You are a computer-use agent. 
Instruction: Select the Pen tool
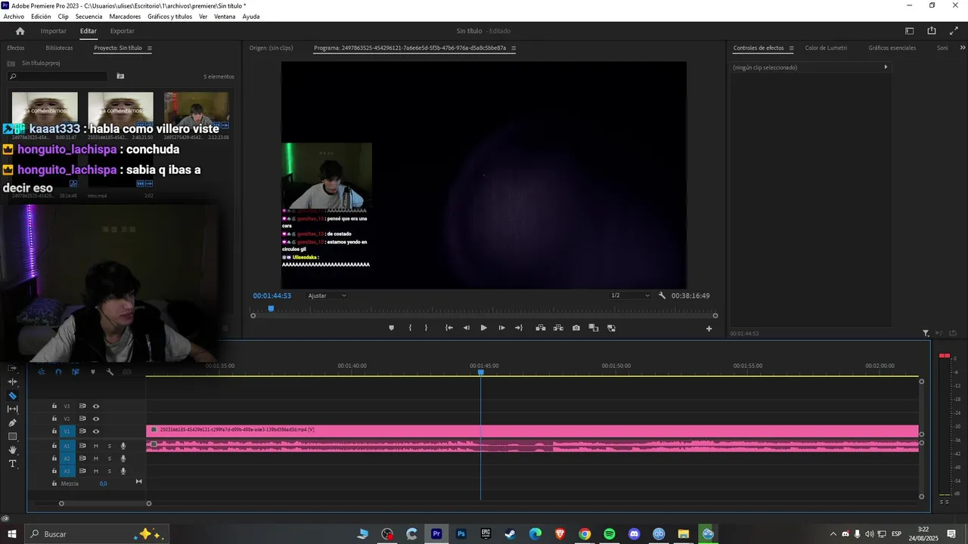pyautogui.click(x=12, y=422)
